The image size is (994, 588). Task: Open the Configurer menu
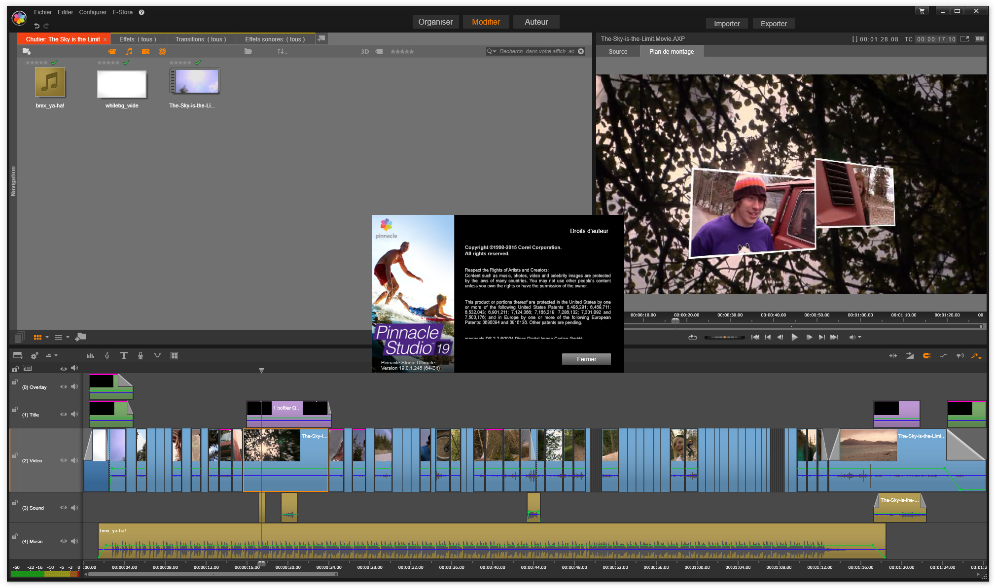click(93, 12)
